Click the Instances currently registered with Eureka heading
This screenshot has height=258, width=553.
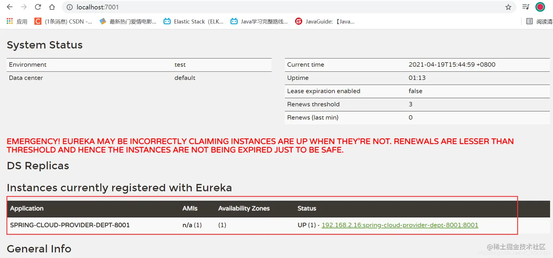point(119,188)
